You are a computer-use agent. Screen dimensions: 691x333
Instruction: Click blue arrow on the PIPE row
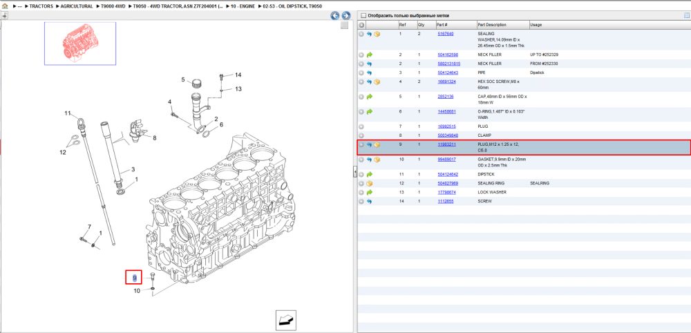(369, 73)
